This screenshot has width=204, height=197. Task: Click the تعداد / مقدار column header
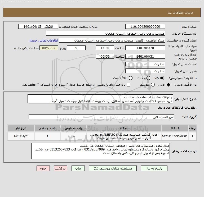(47, 128)
